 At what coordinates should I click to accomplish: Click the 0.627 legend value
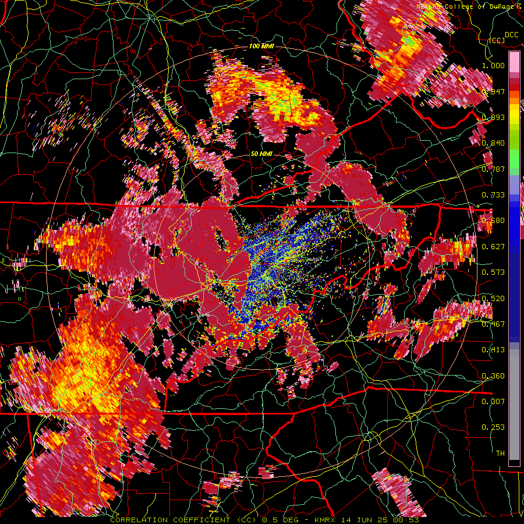pyautogui.click(x=493, y=247)
